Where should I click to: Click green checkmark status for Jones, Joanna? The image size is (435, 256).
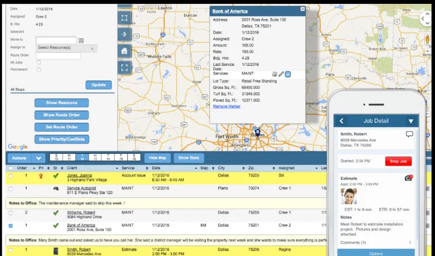coord(56,176)
